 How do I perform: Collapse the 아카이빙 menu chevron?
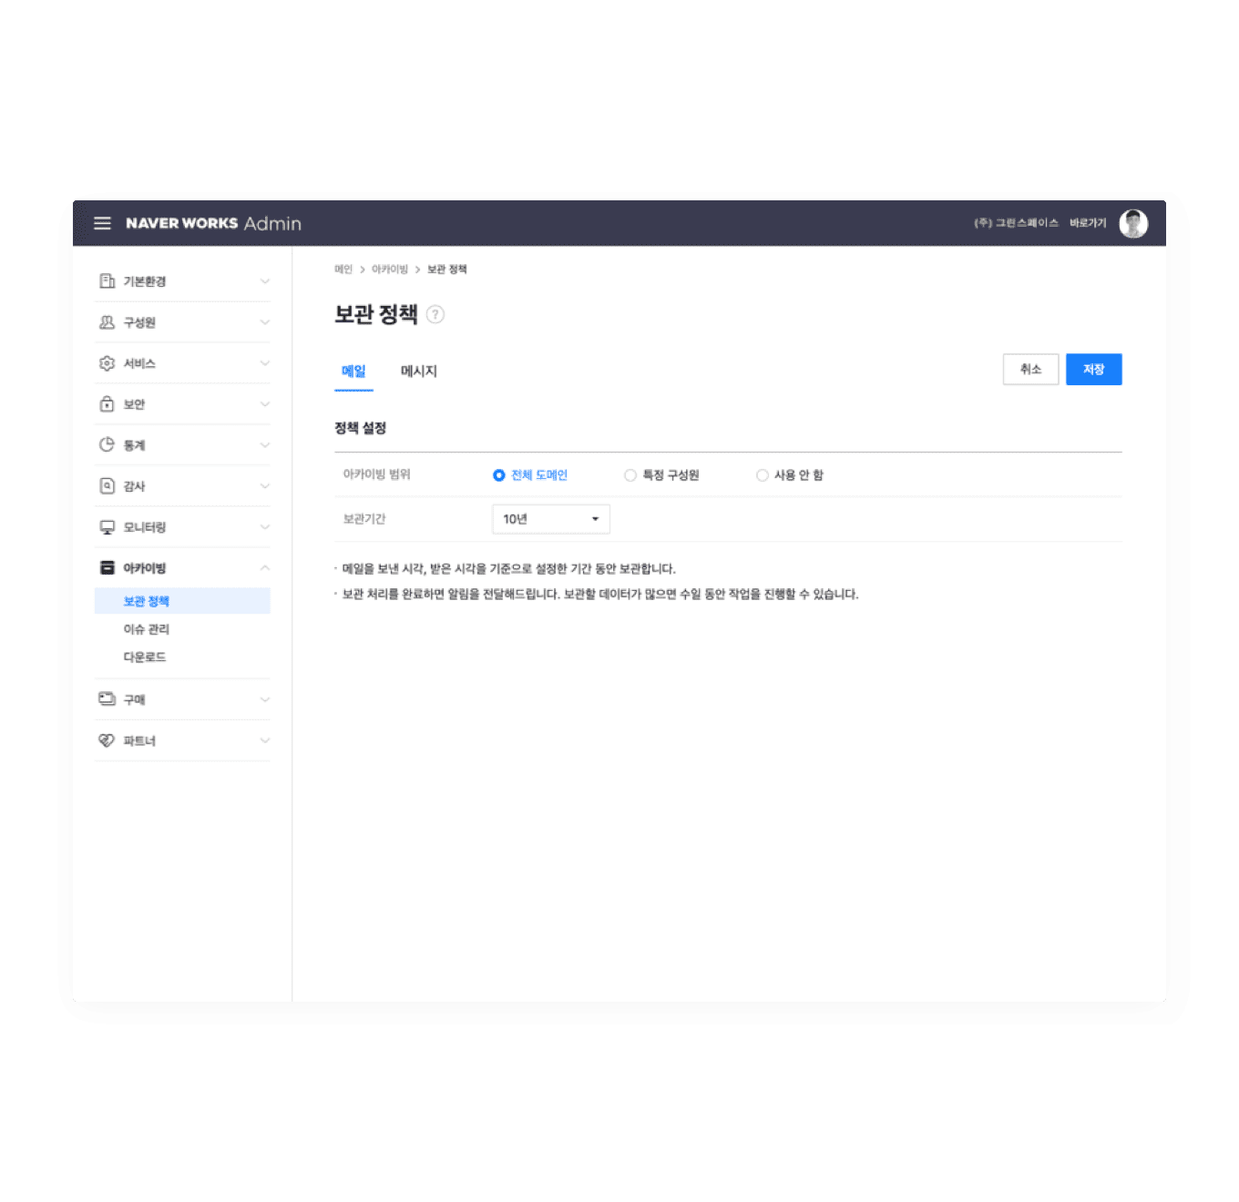tap(264, 568)
